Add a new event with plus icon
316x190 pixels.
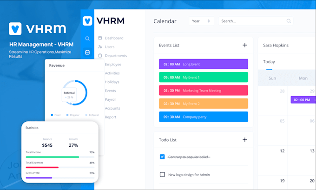(x=244, y=45)
